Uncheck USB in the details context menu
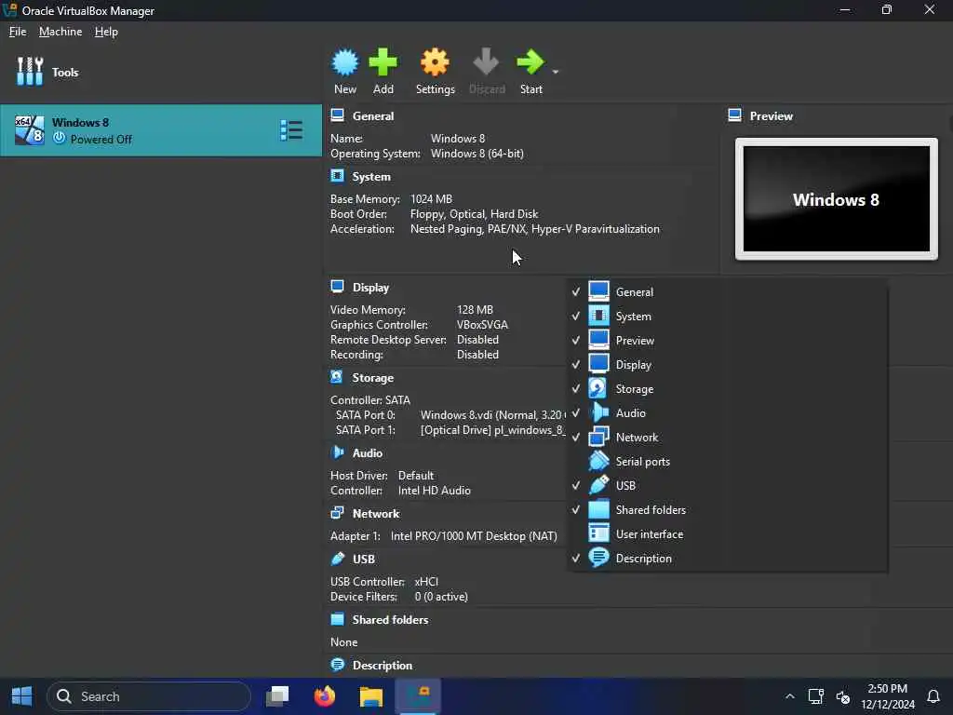This screenshot has height=715, width=953. [727, 486]
